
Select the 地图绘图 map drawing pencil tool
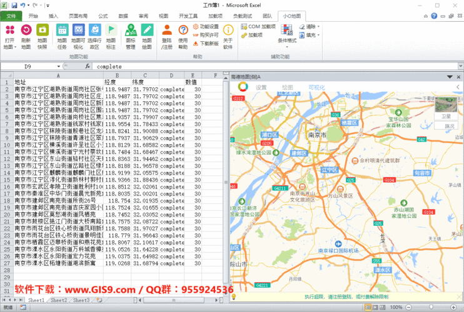pyautogui.click(x=147, y=37)
